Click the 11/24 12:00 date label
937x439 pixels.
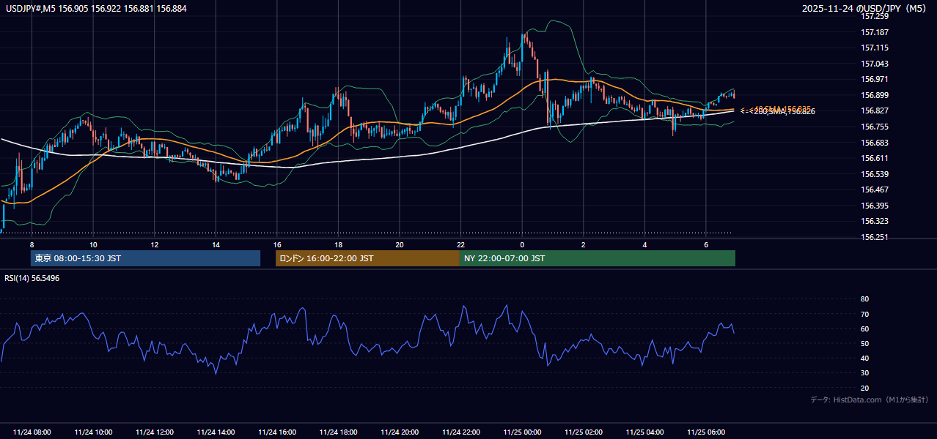(155, 432)
